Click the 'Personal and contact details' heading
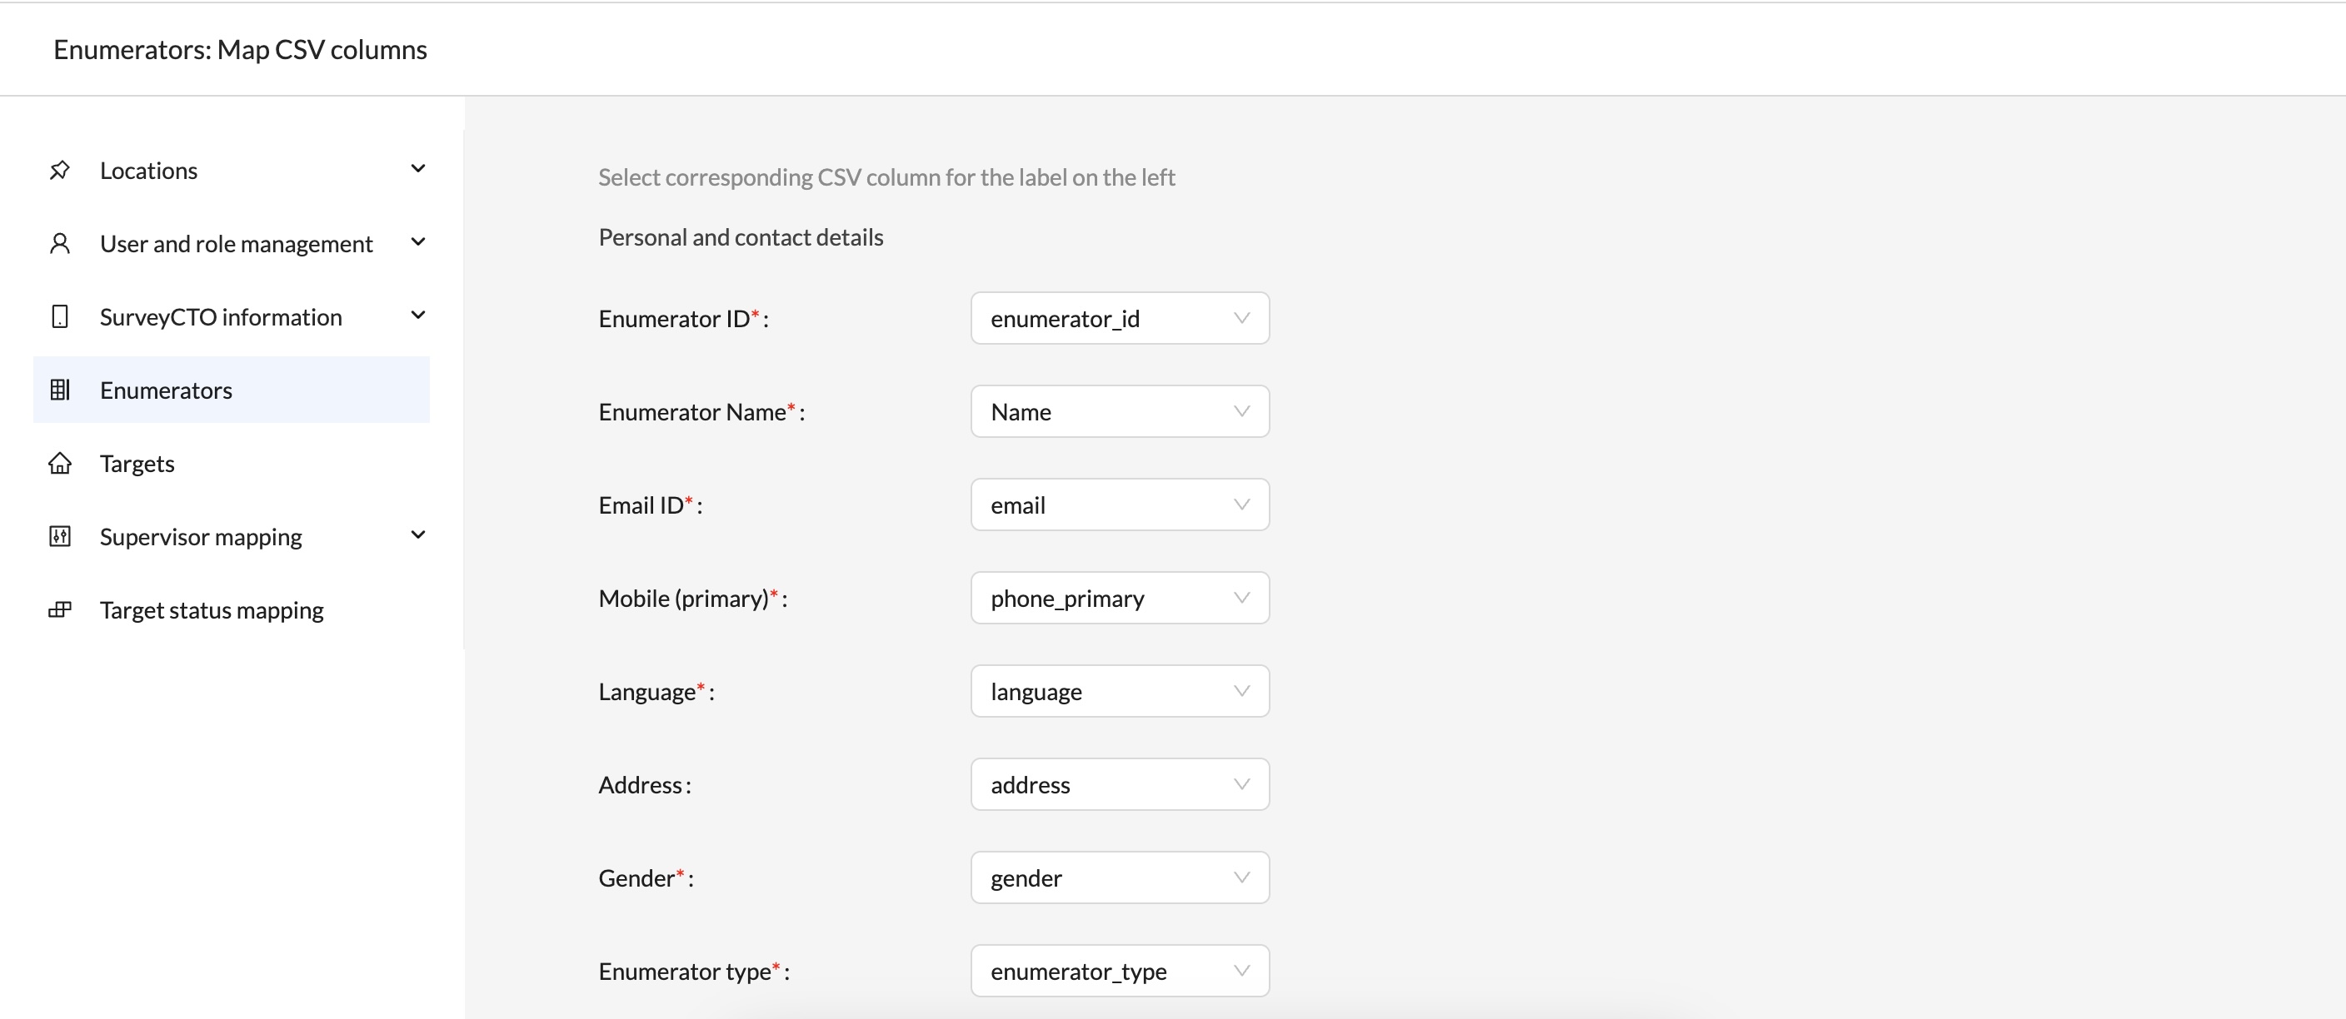 coord(741,237)
